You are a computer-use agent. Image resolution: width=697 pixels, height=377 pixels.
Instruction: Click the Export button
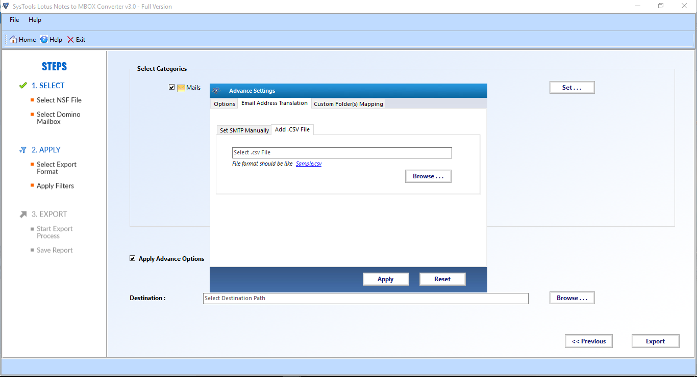[x=655, y=341]
